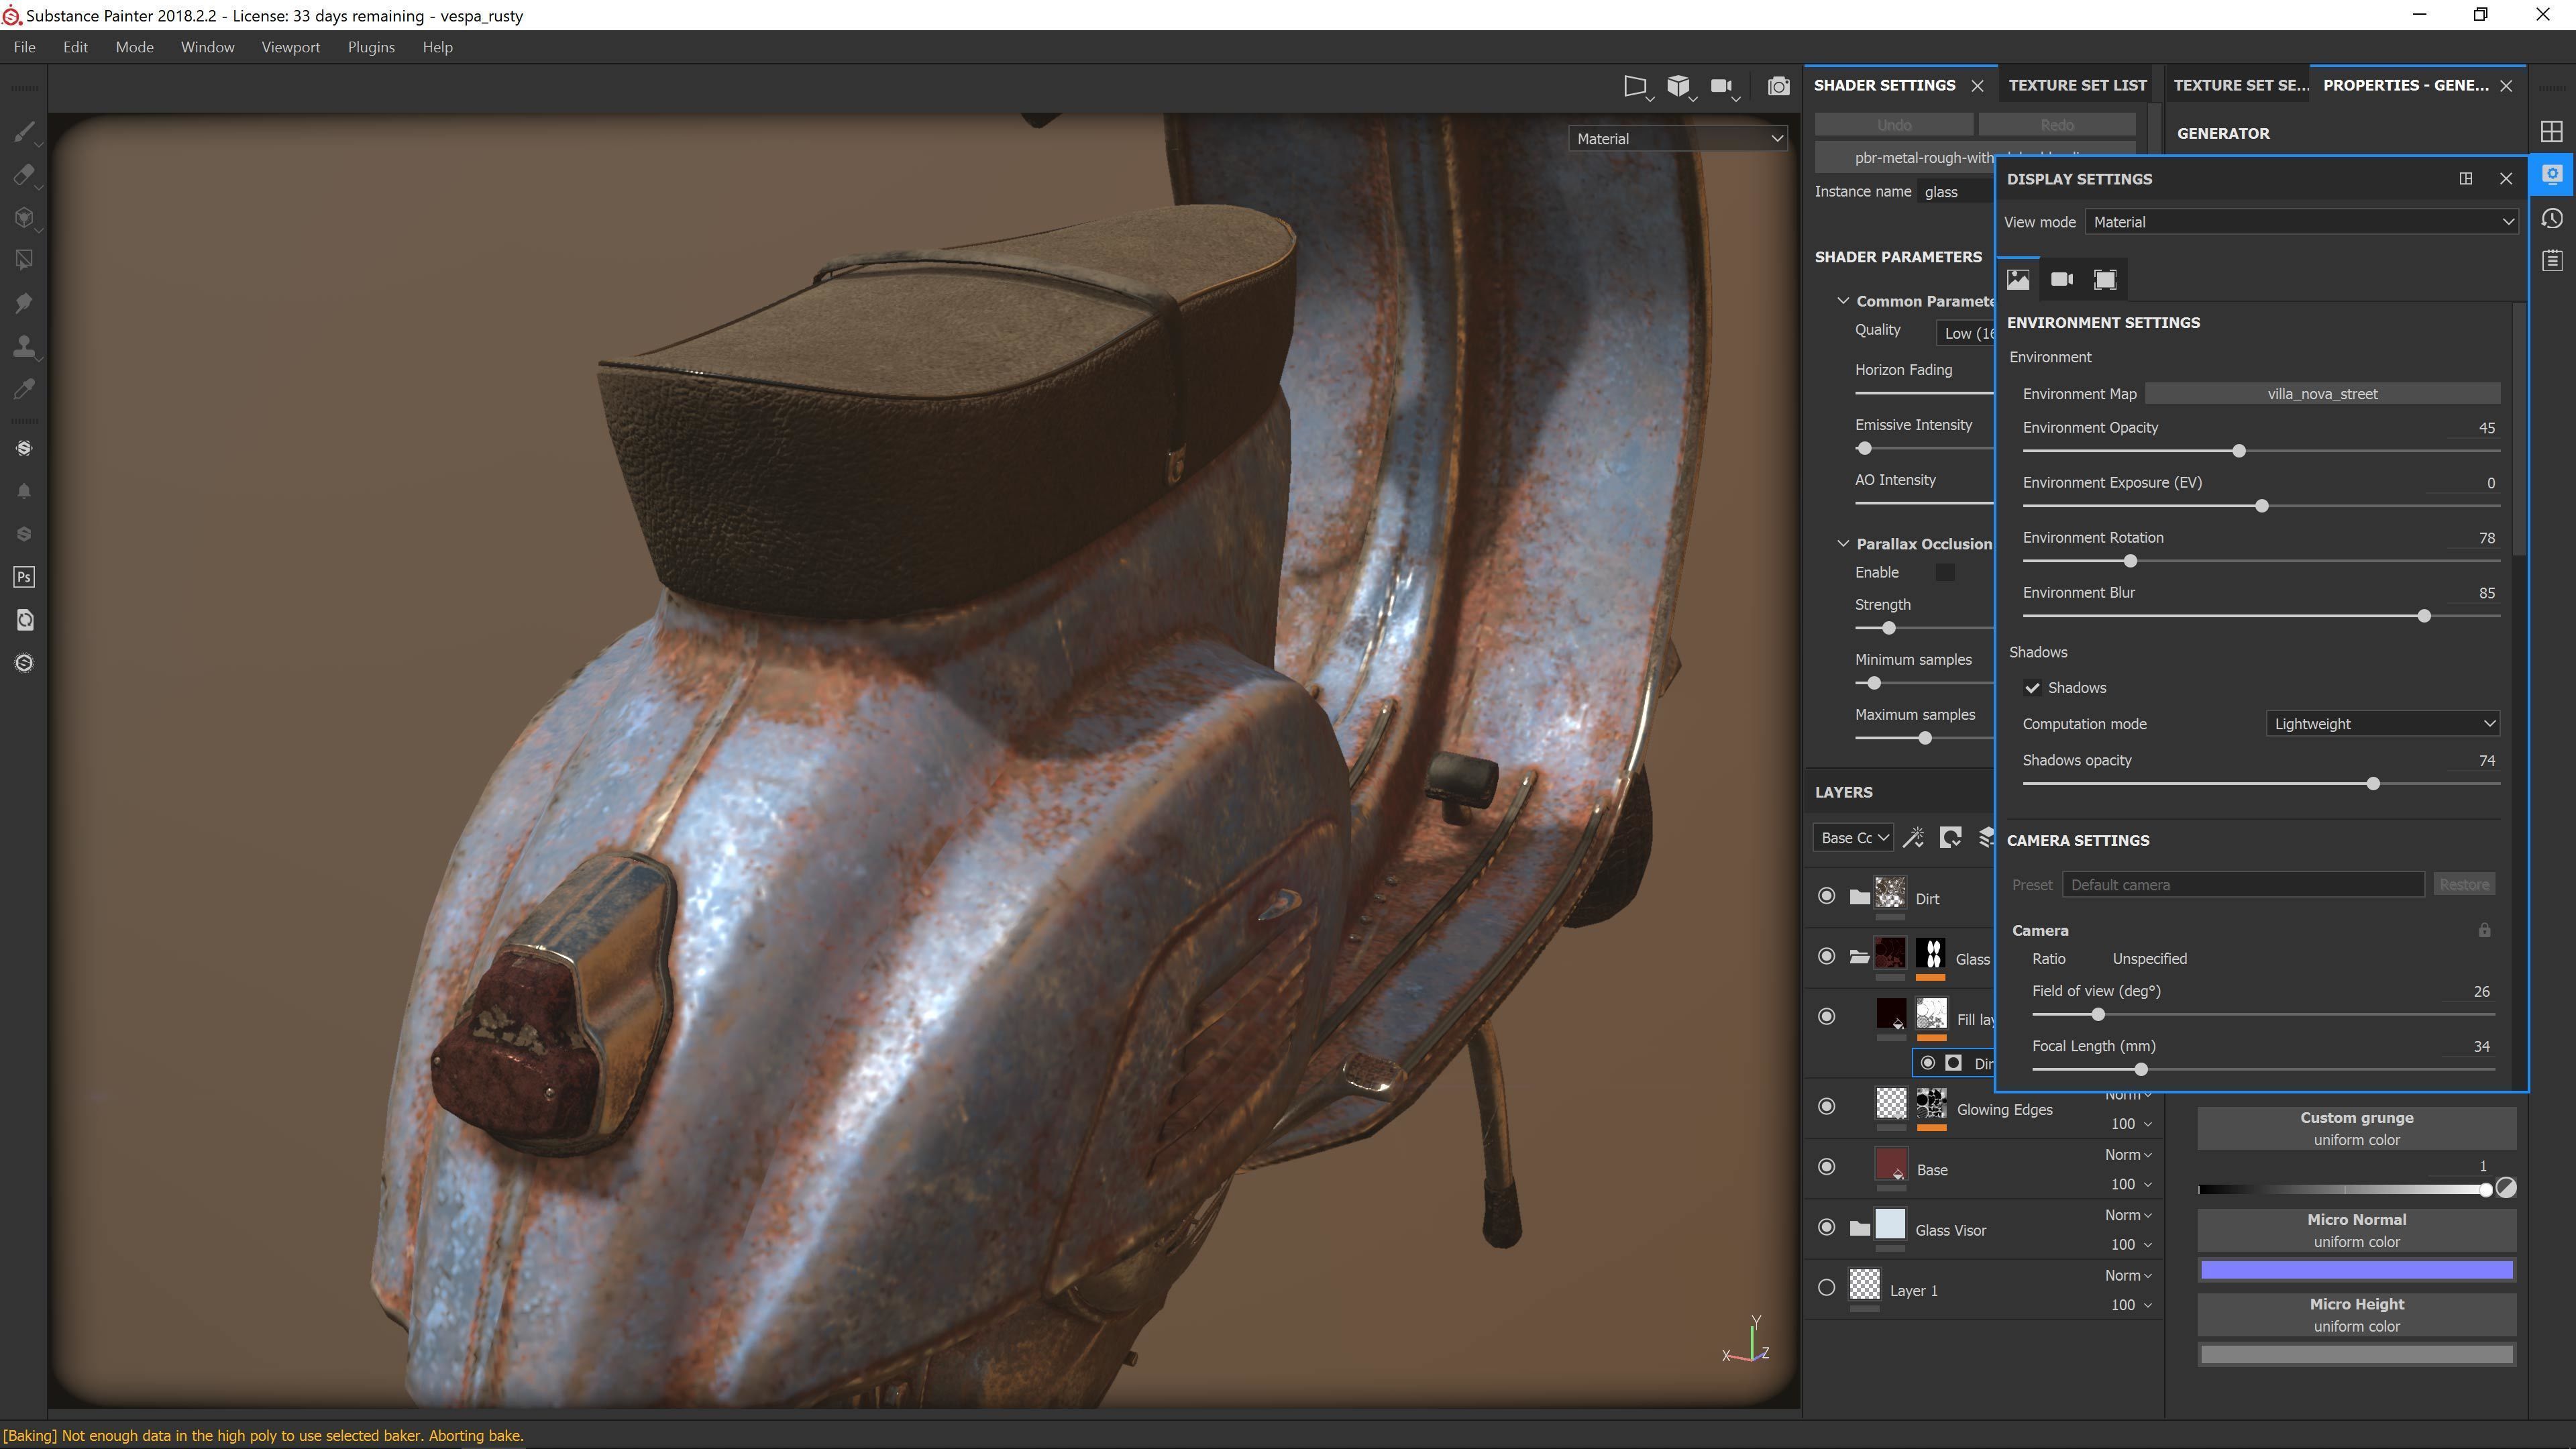The width and height of the screenshot is (2576, 1449).
Task: Click the Export to Photoshop icon
Action: click(24, 577)
